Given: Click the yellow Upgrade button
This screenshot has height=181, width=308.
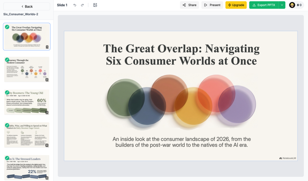Looking at the screenshot, I should 236,5.
